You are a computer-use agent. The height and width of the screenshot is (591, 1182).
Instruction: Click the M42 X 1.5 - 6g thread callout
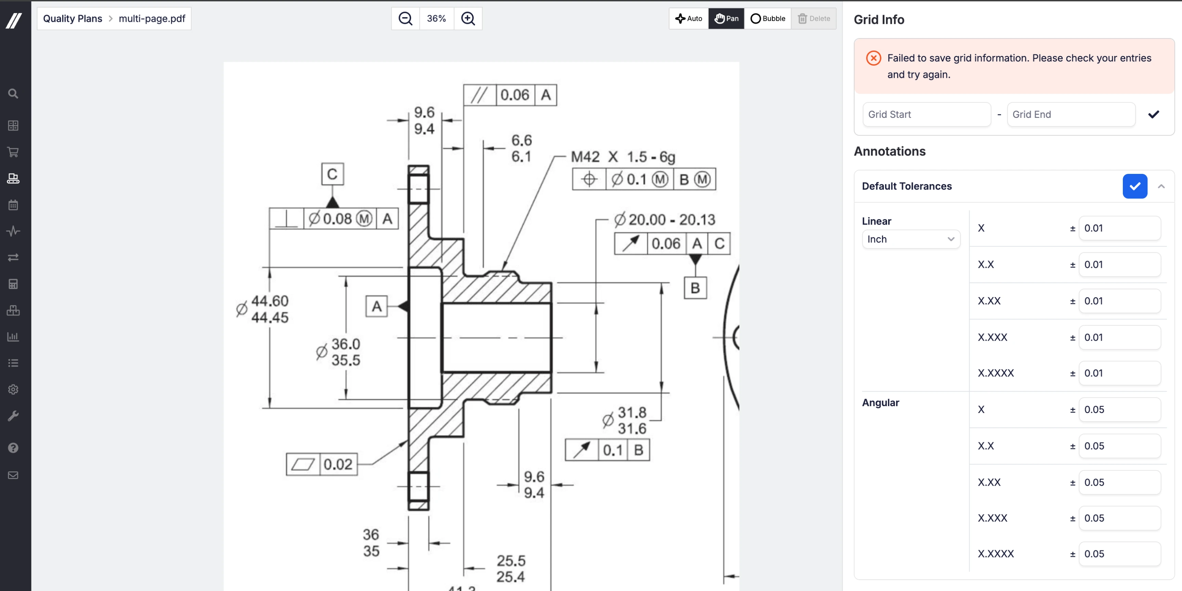623,157
